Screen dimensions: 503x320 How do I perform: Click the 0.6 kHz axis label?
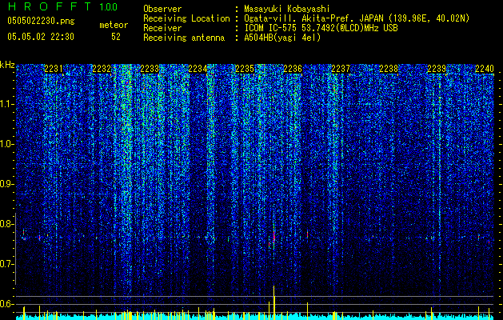6,304
